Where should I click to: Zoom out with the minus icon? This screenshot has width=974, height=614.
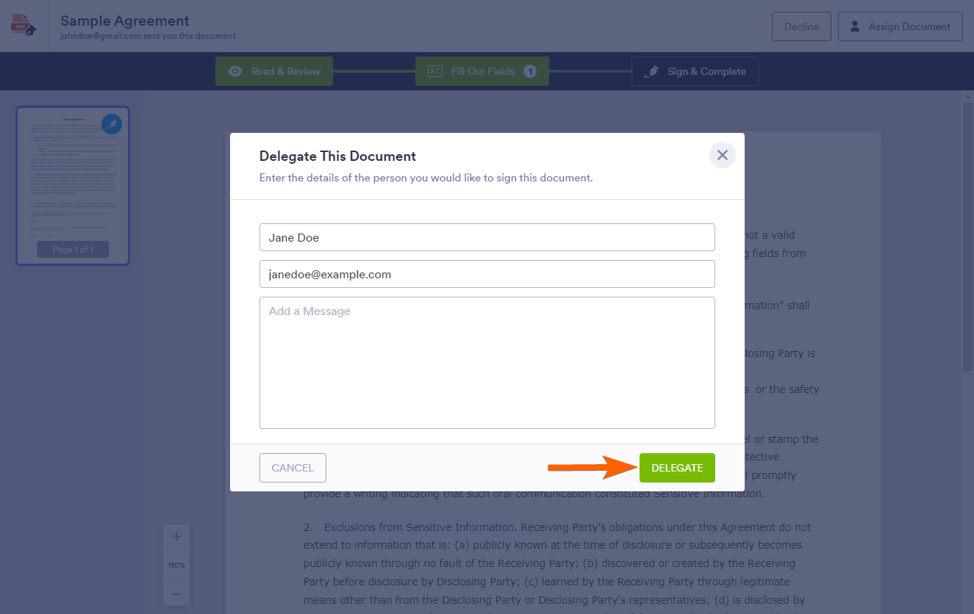[176, 593]
